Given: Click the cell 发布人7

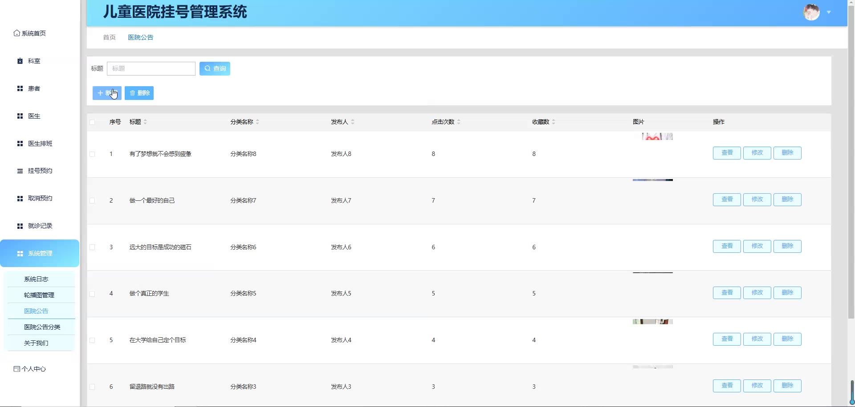Looking at the screenshot, I should coord(341,201).
